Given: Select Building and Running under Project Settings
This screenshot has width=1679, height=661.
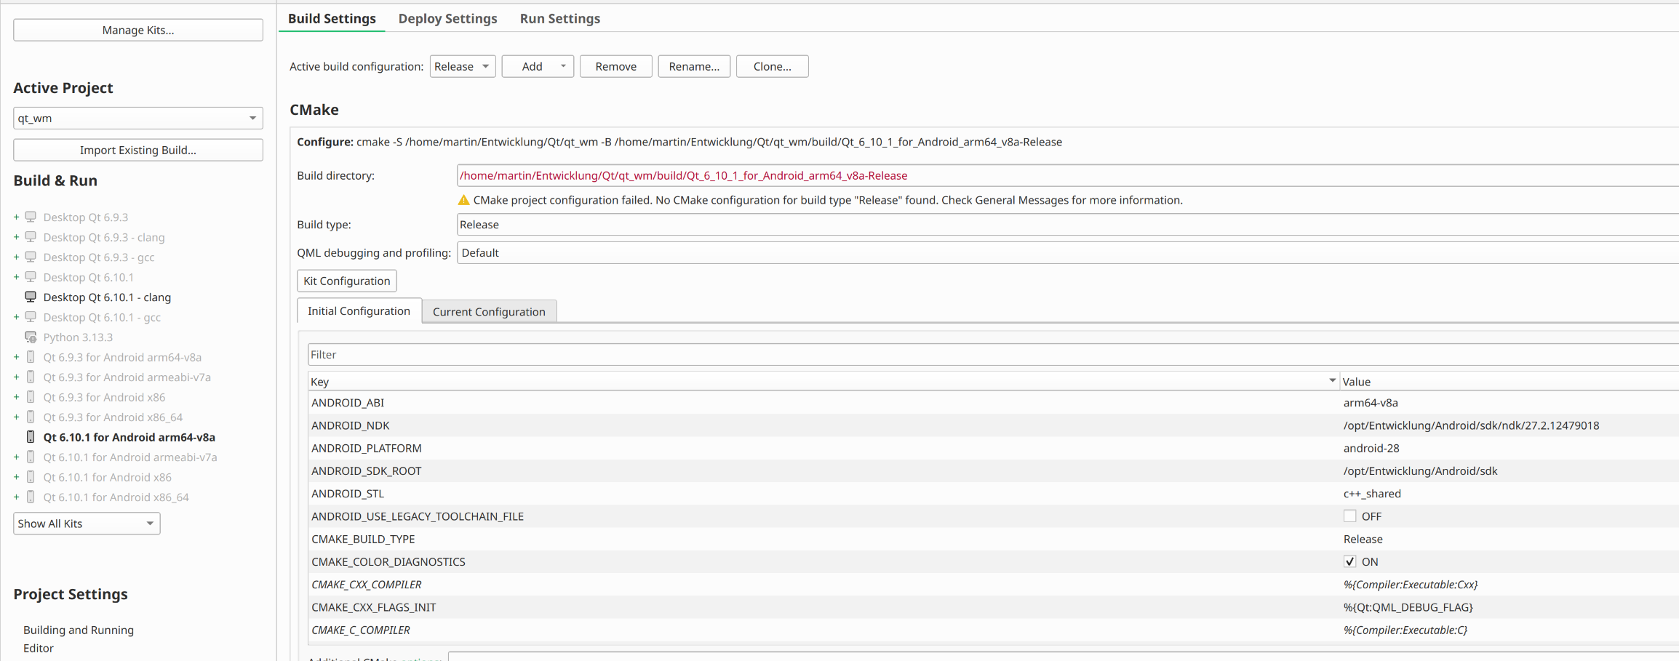Looking at the screenshot, I should coord(79,630).
